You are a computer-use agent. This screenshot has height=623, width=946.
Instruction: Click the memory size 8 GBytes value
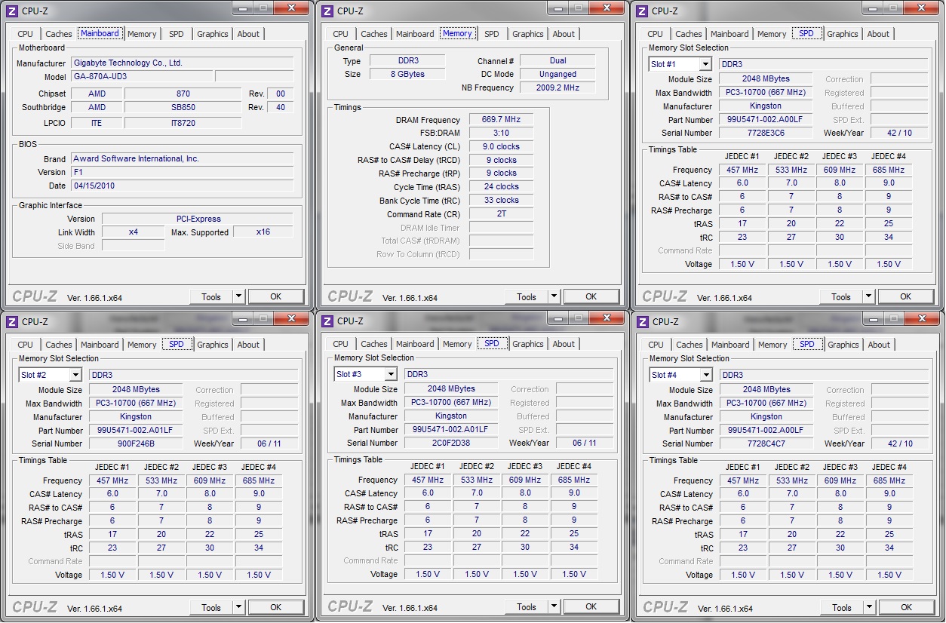(407, 74)
